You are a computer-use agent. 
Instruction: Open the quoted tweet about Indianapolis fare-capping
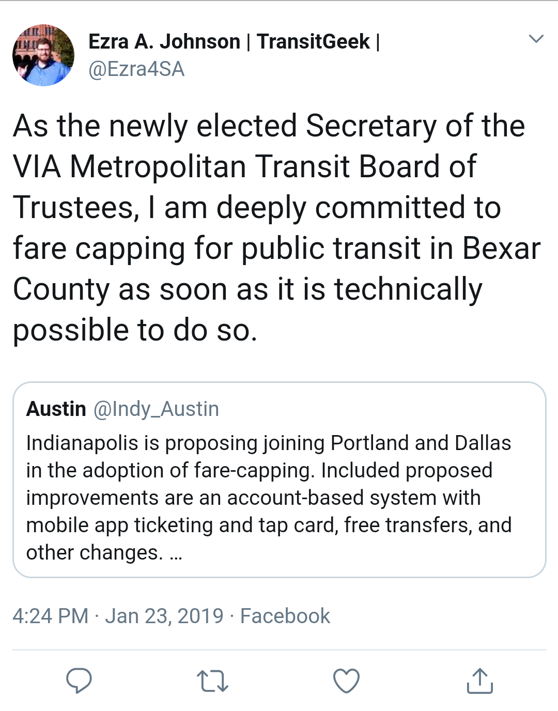279,486
